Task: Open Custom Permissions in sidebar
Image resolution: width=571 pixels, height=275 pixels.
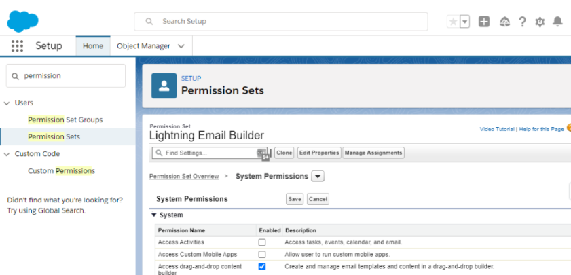Action: (61, 171)
